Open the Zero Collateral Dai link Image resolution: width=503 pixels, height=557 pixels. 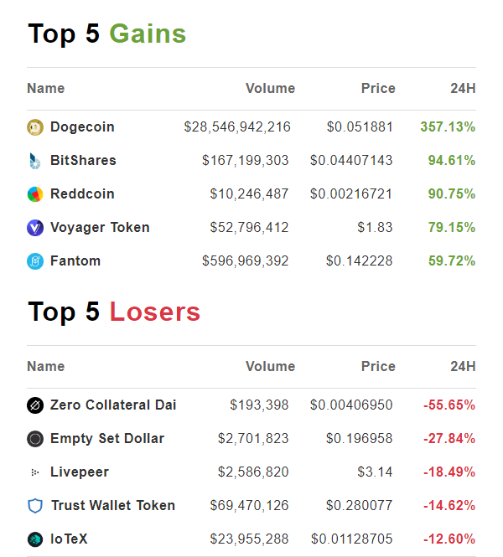[113, 405]
